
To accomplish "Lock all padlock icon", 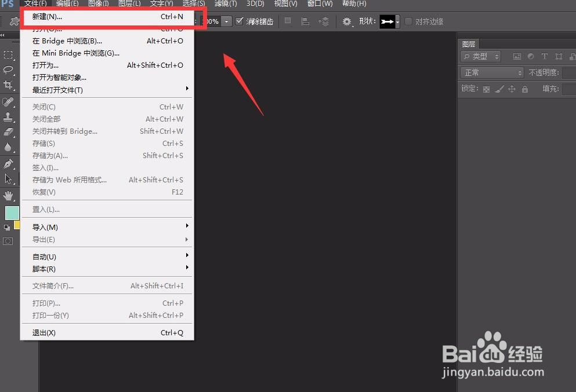I will click(x=525, y=89).
